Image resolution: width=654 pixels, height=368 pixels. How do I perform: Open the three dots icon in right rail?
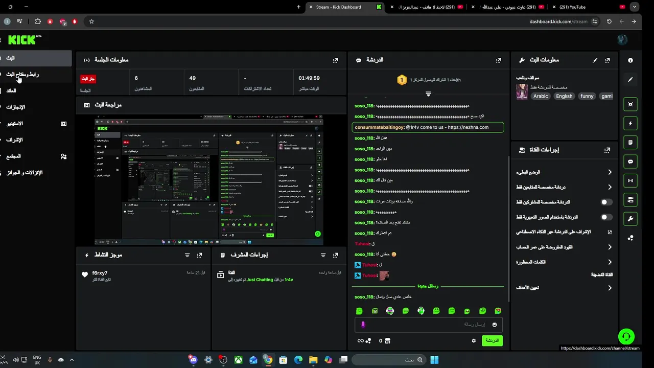click(x=630, y=238)
